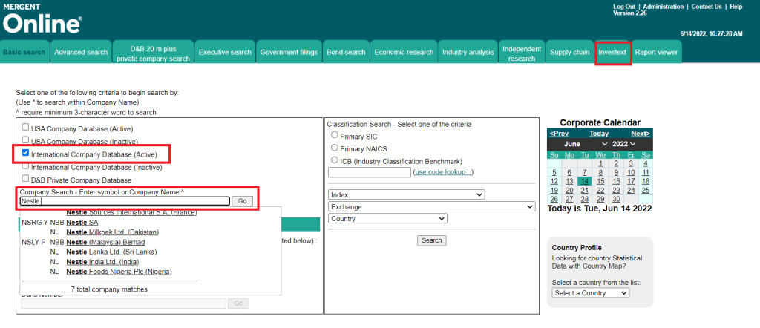
Task: Click Today in the Corporate Calendar
Action: point(599,134)
